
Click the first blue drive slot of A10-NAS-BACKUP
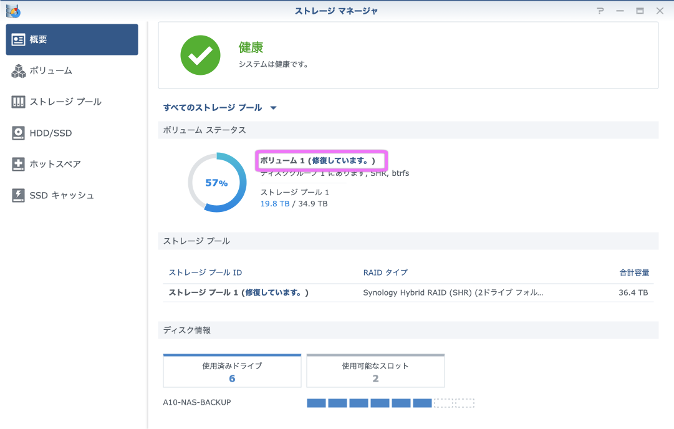click(316, 403)
